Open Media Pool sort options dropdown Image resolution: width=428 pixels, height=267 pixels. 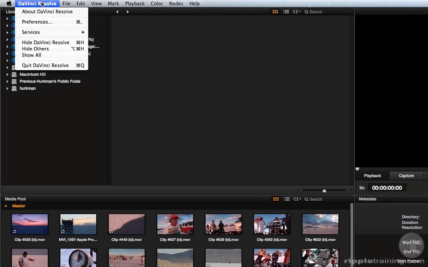tap(297, 199)
